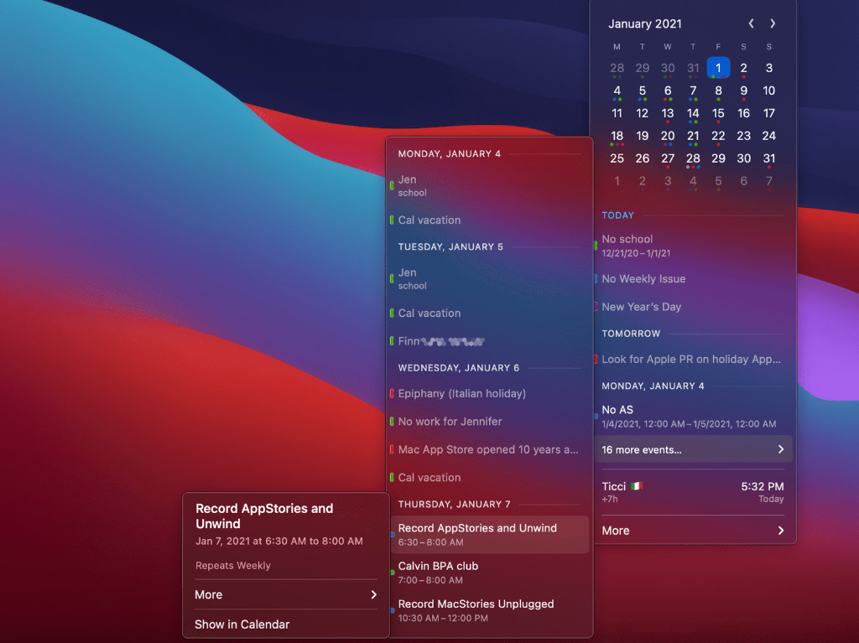
Task: Select January 28 in the calendar grid
Action: click(x=693, y=158)
